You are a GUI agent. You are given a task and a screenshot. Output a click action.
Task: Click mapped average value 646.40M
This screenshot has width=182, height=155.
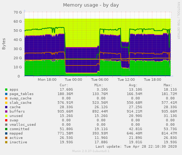[x=134, y=133]
